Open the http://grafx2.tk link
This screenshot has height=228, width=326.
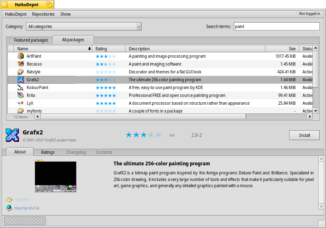click(x=27, y=208)
